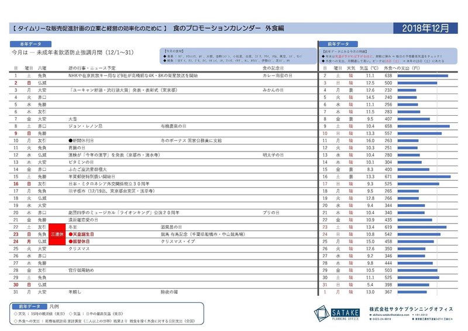This screenshot has height=331, width=468.
Task: Click the 外食への支出（円） column header
Action: (x=402, y=68)
